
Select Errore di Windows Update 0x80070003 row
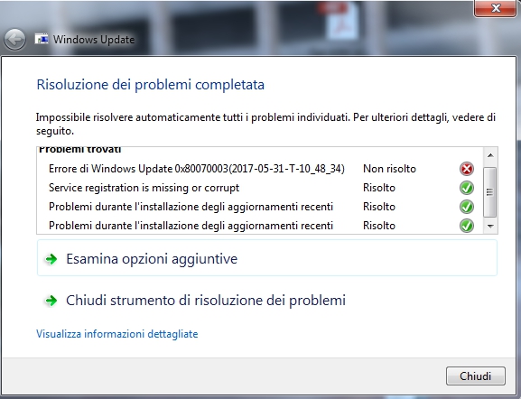[260, 169]
